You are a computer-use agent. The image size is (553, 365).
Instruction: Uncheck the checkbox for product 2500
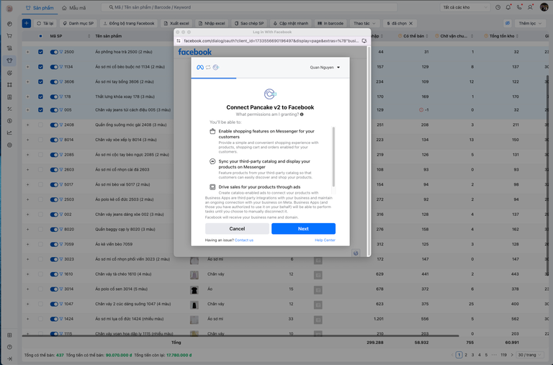40,52
